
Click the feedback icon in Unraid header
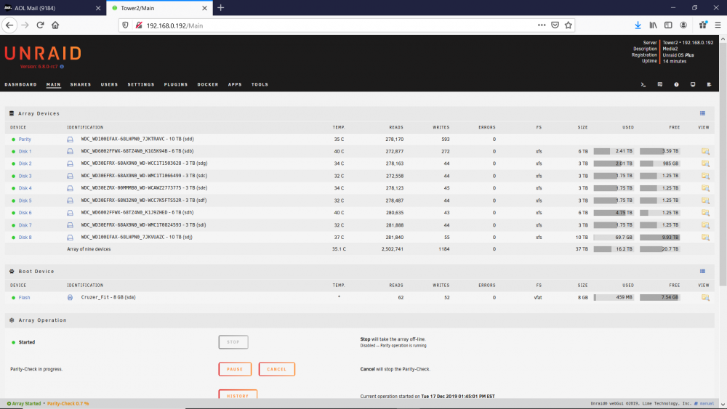(x=660, y=85)
